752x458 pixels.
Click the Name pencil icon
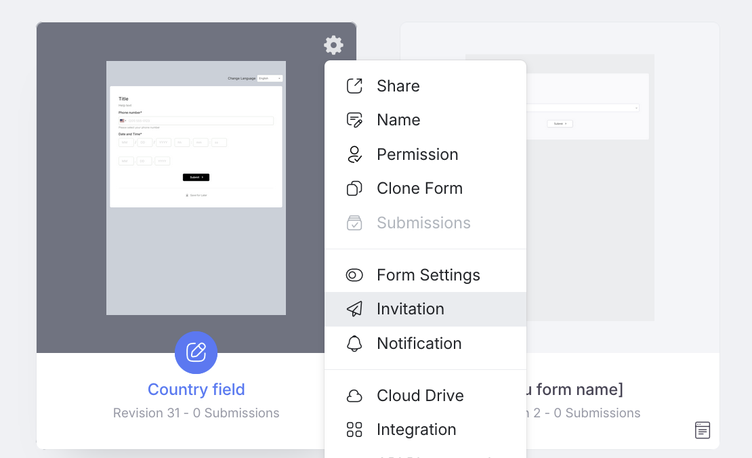click(354, 120)
